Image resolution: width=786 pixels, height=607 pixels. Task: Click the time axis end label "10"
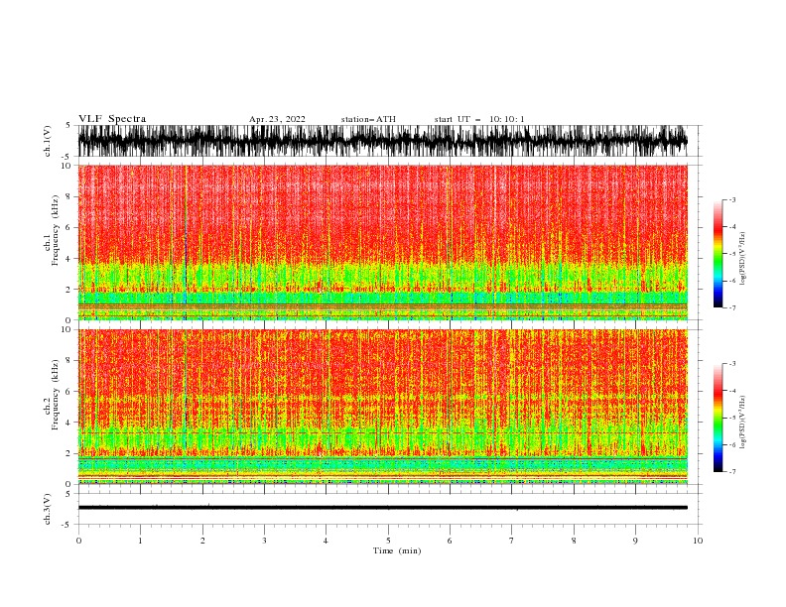[698, 541]
